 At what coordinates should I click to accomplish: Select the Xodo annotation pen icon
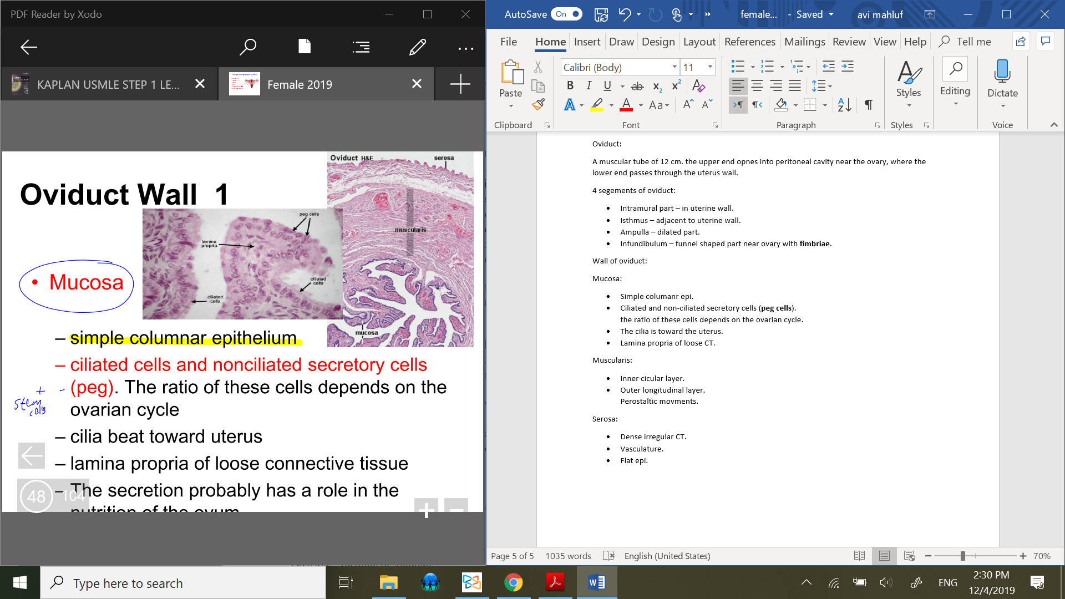(417, 47)
